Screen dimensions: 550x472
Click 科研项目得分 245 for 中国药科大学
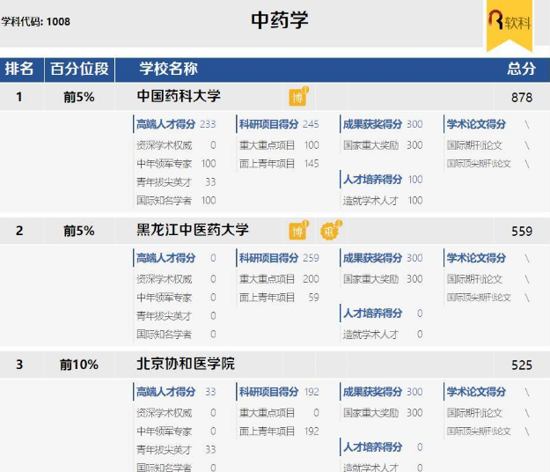279,124
